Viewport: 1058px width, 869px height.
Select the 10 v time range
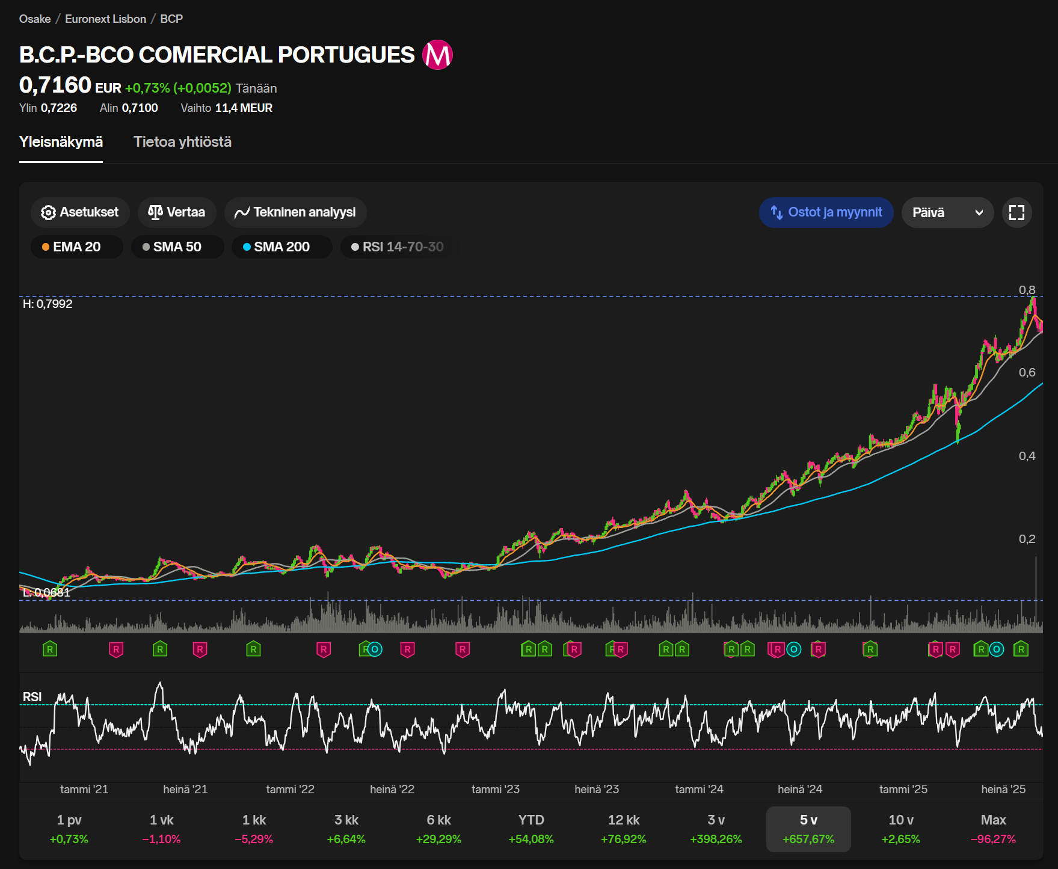(x=900, y=829)
